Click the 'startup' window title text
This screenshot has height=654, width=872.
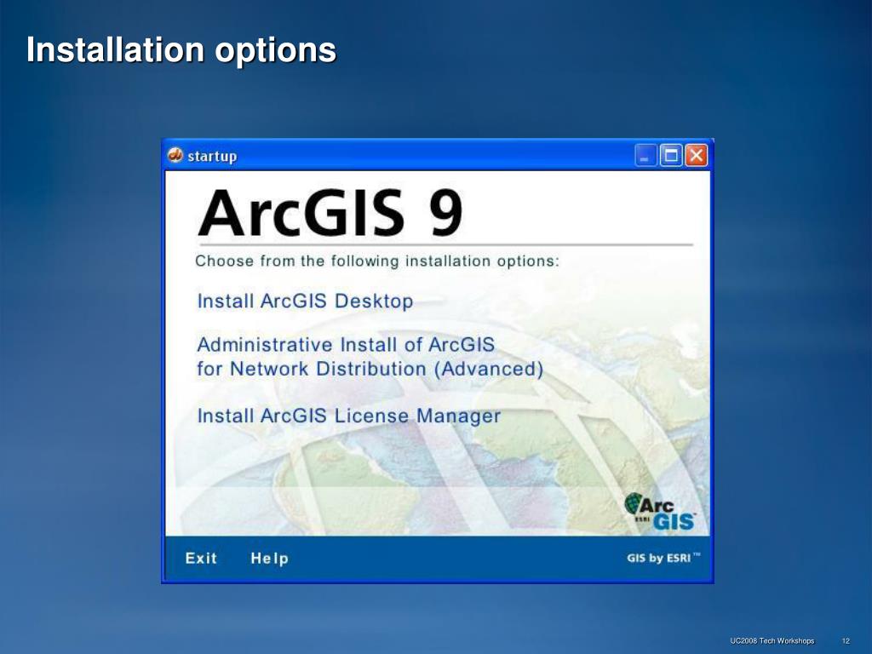point(212,157)
